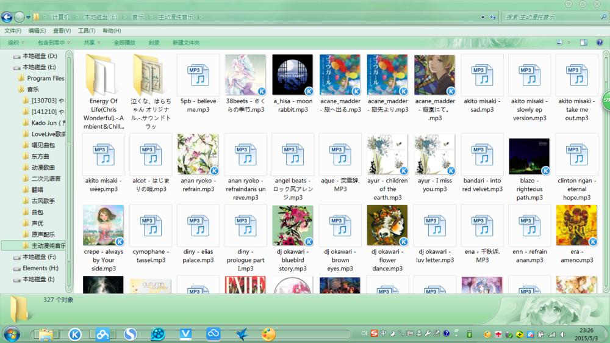
Task: Click the left navigation pane scrollbar
Action: tap(69, 171)
